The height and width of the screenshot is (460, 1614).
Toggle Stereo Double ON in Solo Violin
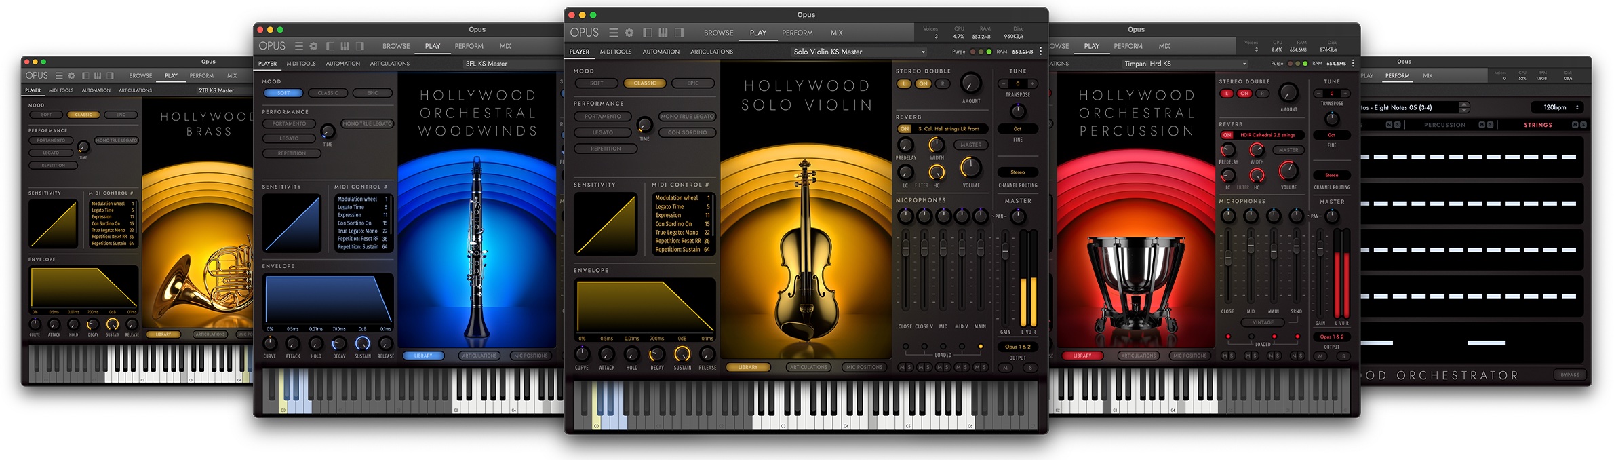pyautogui.click(x=923, y=84)
